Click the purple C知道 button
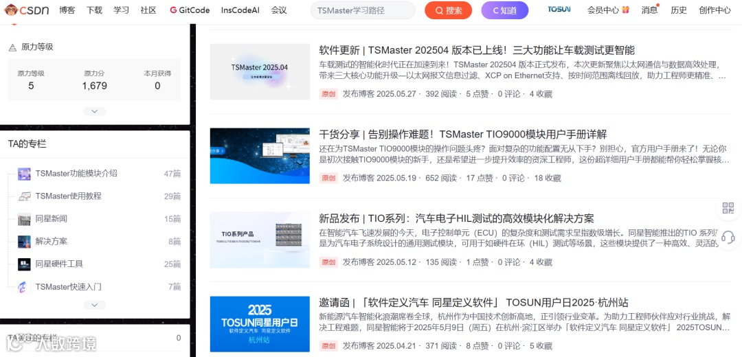The height and width of the screenshot is (357, 742). (505, 10)
